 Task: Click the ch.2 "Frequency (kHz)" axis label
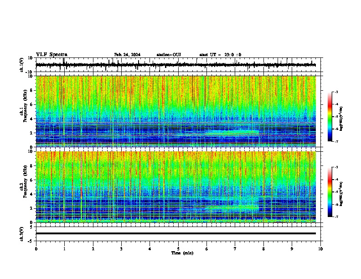tap(25, 181)
